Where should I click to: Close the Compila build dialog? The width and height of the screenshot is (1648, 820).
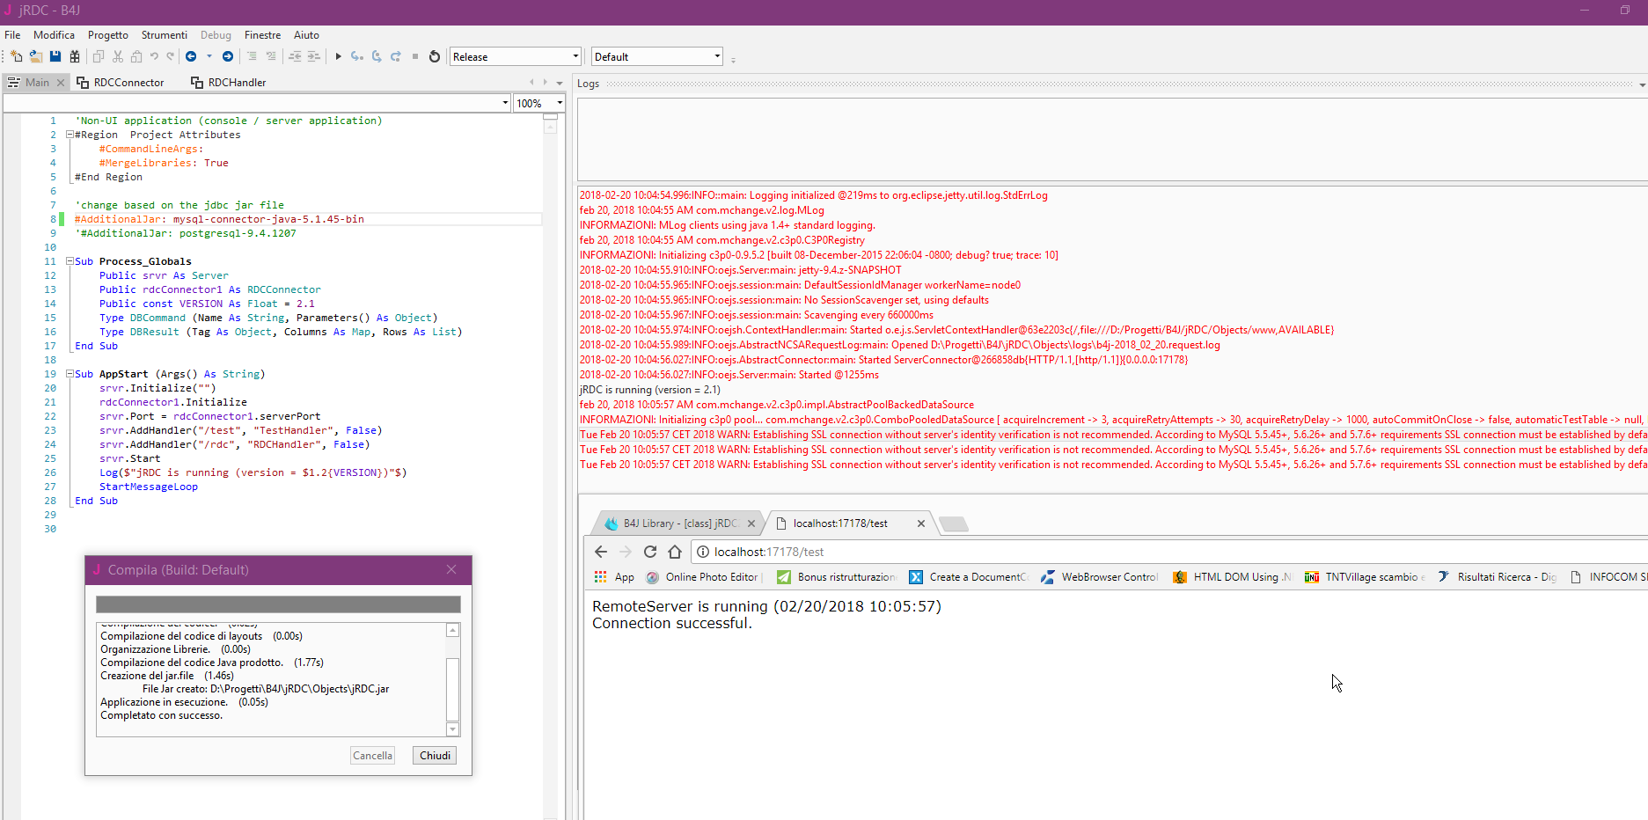pyautogui.click(x=451, y=570)
